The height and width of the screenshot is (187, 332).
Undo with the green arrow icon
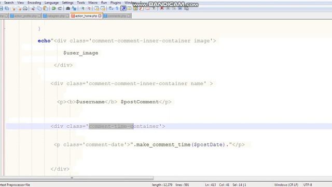53,8
